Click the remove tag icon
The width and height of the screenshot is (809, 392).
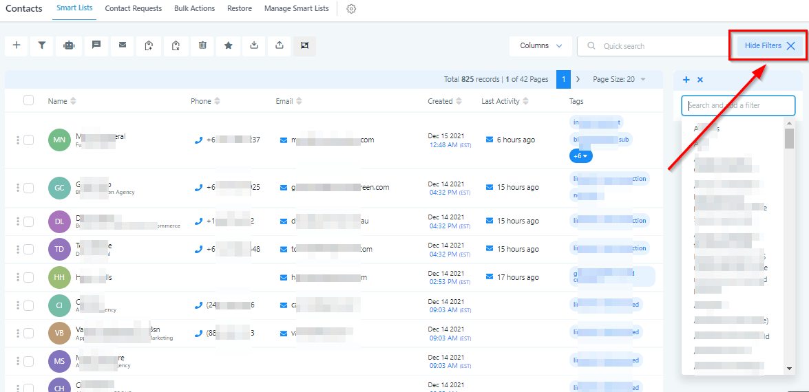176,45
